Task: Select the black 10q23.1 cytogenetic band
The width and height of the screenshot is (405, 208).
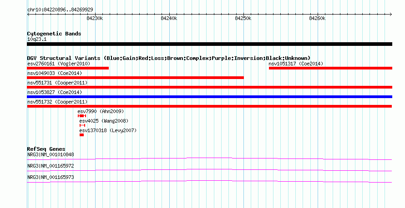Action: tap(209, 44)
